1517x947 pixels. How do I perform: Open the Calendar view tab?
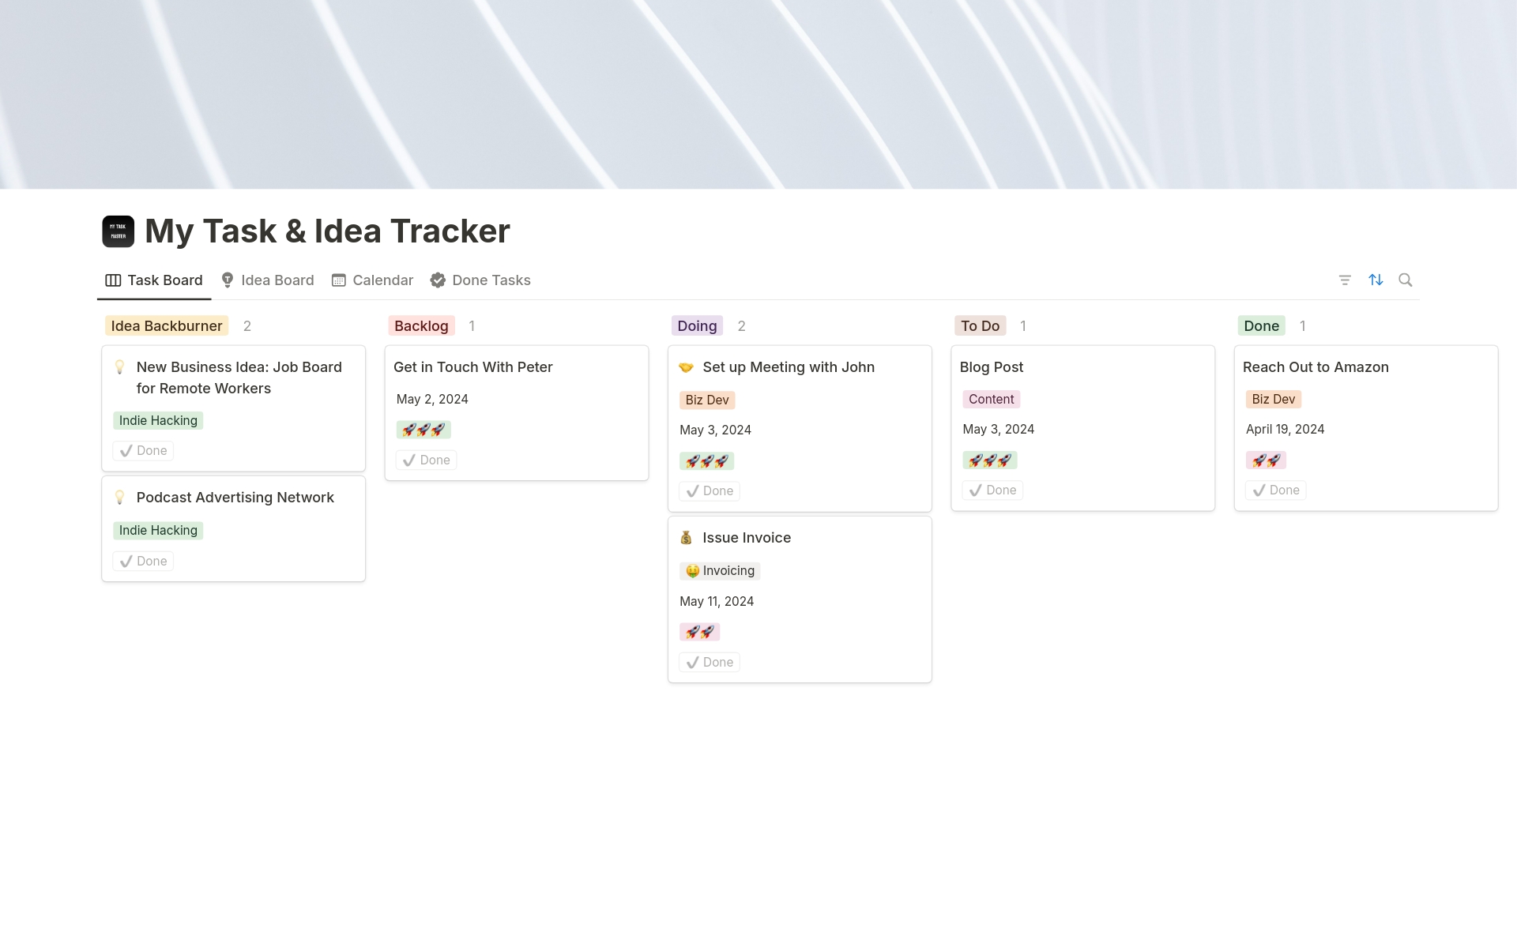pos(373,280)
